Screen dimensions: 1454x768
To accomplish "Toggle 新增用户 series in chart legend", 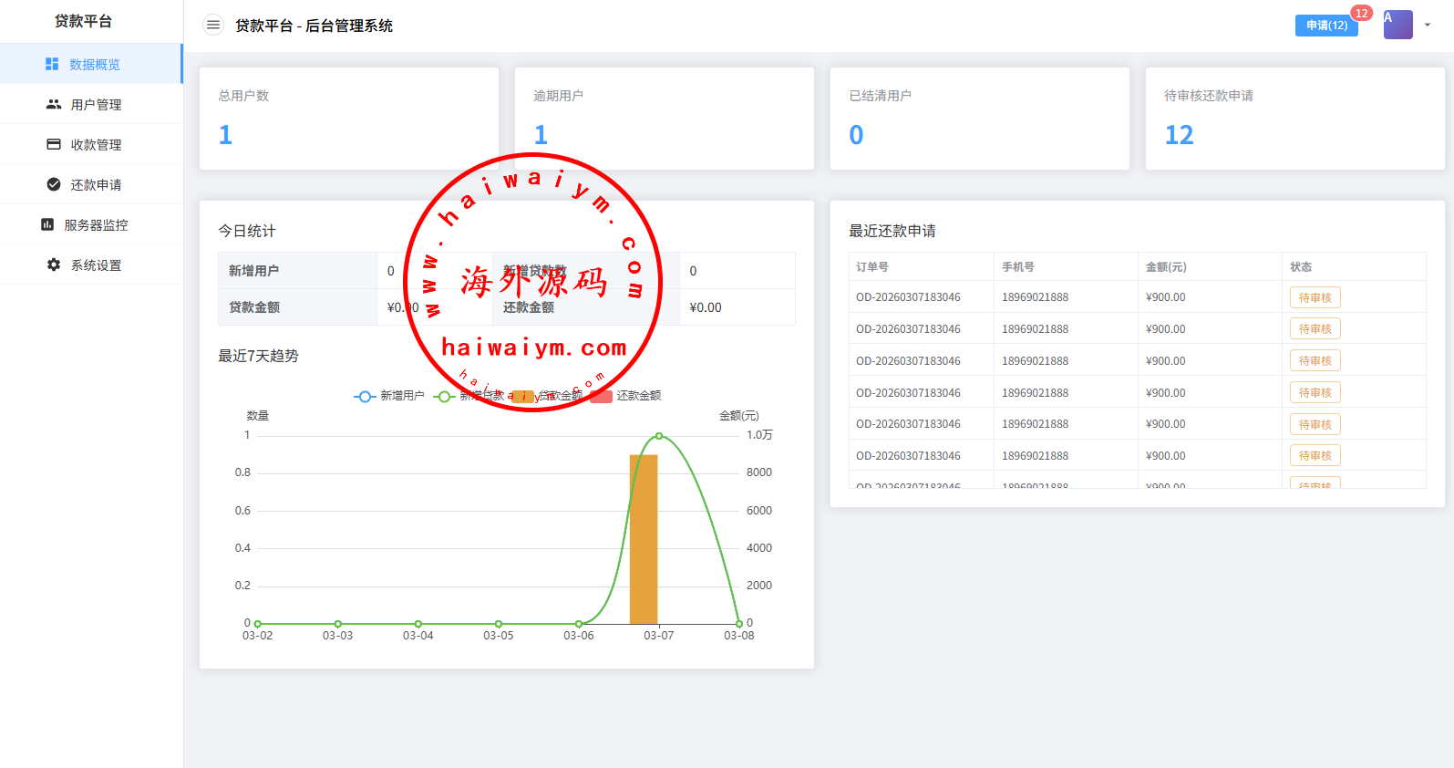I will point(389,396).
